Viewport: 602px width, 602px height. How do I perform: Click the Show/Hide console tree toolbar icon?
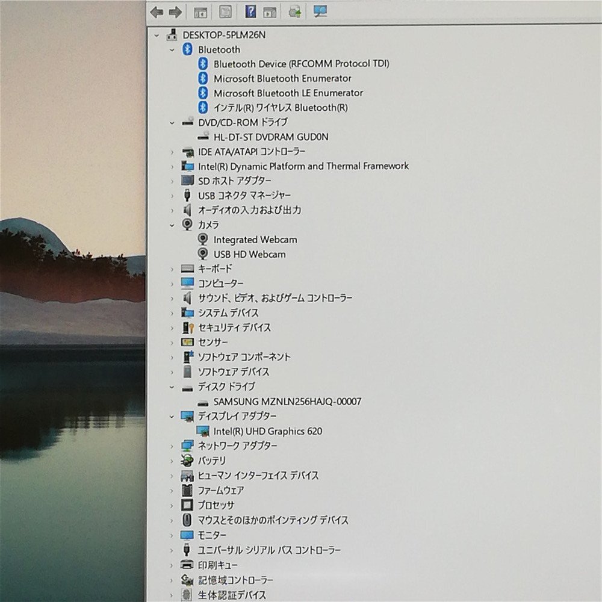coord(200,12)
